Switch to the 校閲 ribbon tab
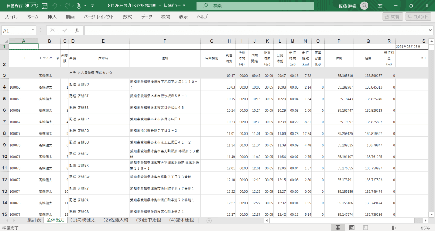The image size is (435, 231). click(x=165, y=17)
